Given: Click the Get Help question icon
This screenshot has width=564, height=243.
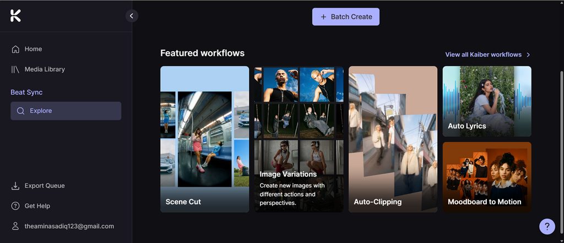Looking at the screenshot, I should (15, 206).
